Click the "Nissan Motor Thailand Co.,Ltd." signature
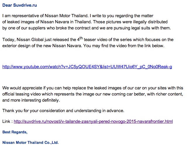 pos(30,142)
